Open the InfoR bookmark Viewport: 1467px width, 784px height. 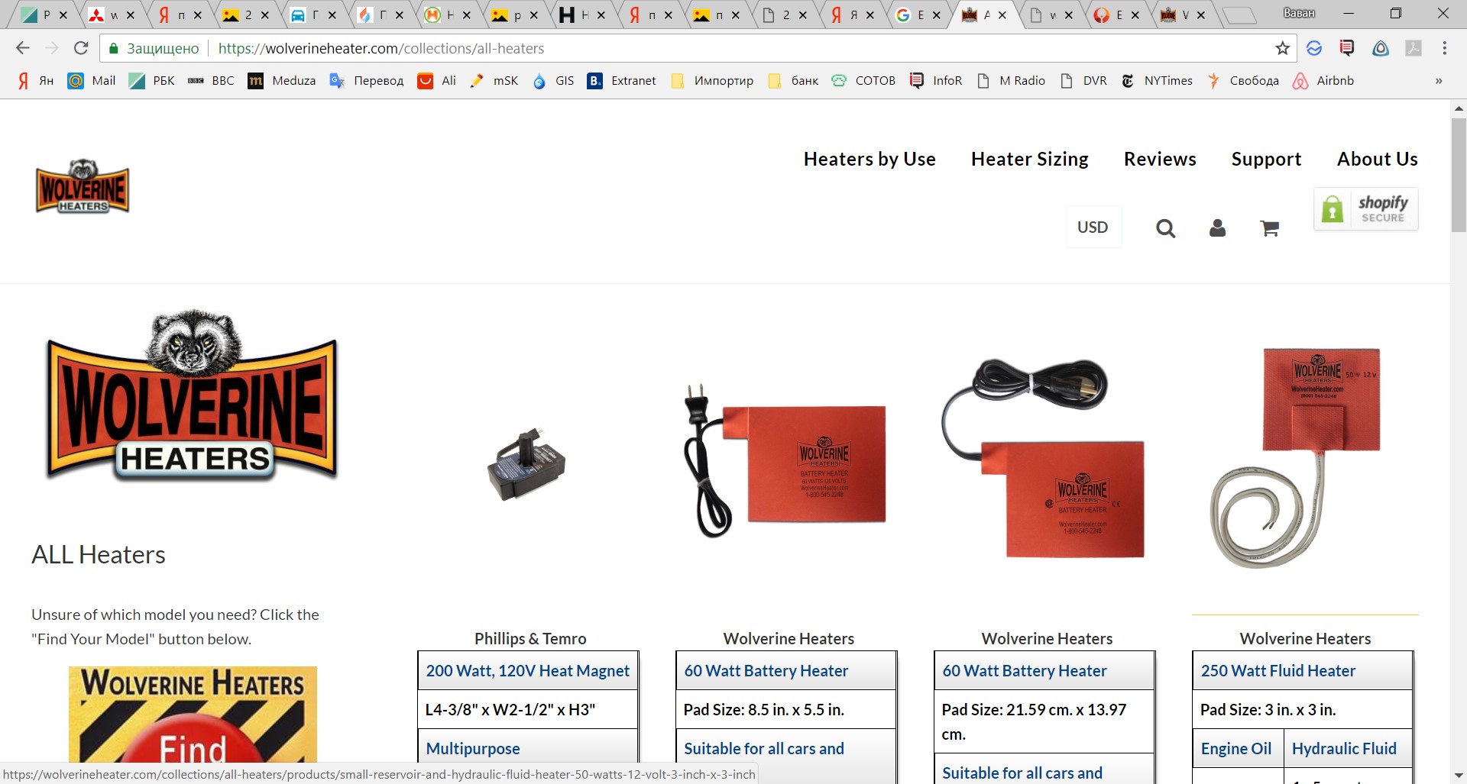[936, 80]
